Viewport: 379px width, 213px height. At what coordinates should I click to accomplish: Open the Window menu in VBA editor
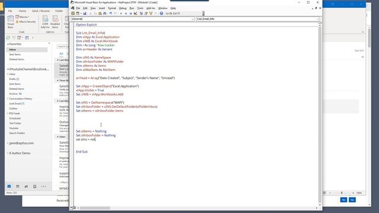(163, 8)
